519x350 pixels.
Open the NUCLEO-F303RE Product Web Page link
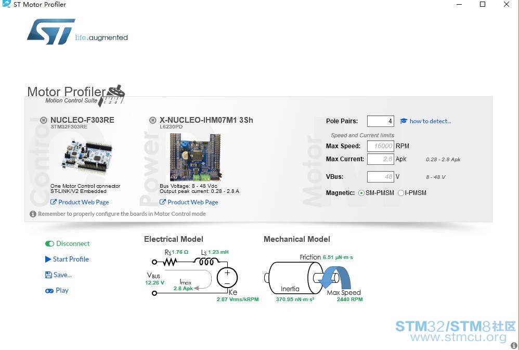[80, 202]
